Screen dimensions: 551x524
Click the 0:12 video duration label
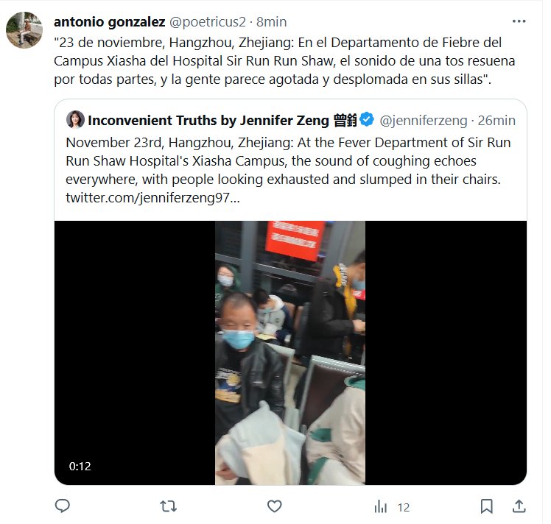coord(80,466)
